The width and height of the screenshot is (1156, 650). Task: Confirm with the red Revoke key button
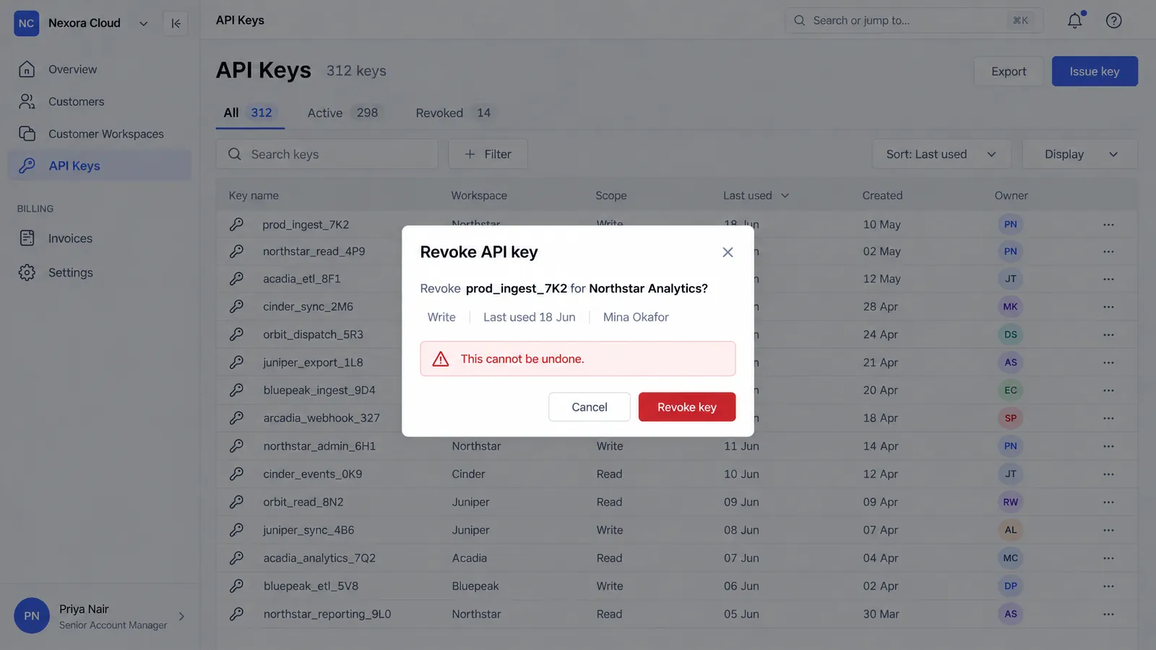point(686,407)
